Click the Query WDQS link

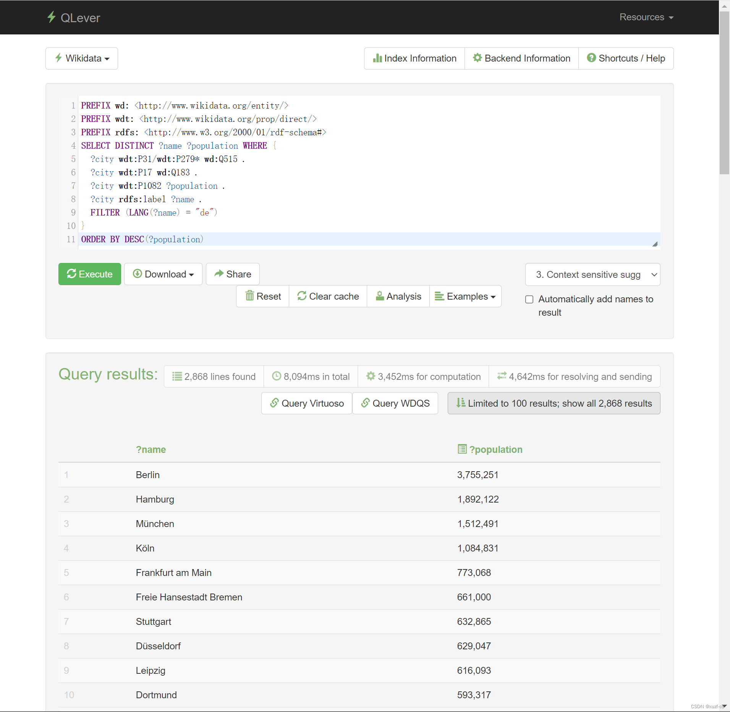pos(395,403)
